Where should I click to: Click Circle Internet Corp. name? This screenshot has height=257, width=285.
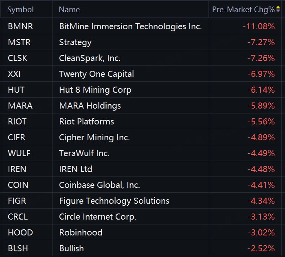98,217
